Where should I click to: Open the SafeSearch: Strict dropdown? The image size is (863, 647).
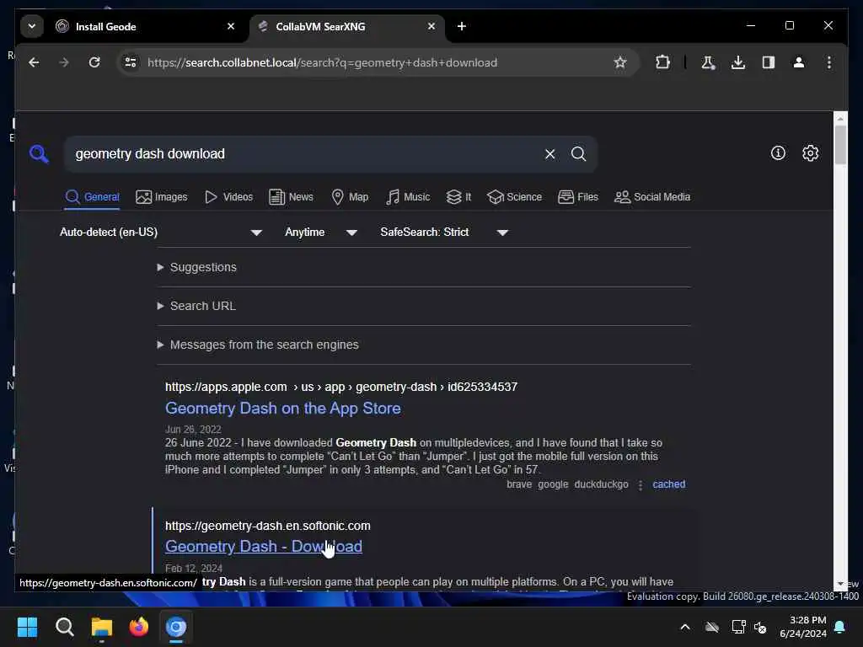[x=443, y=233]
